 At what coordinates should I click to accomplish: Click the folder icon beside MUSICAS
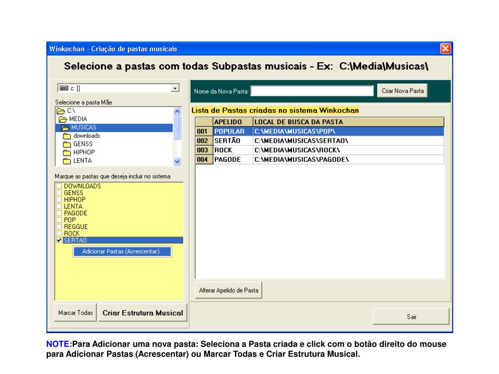(x=65, y=128)
